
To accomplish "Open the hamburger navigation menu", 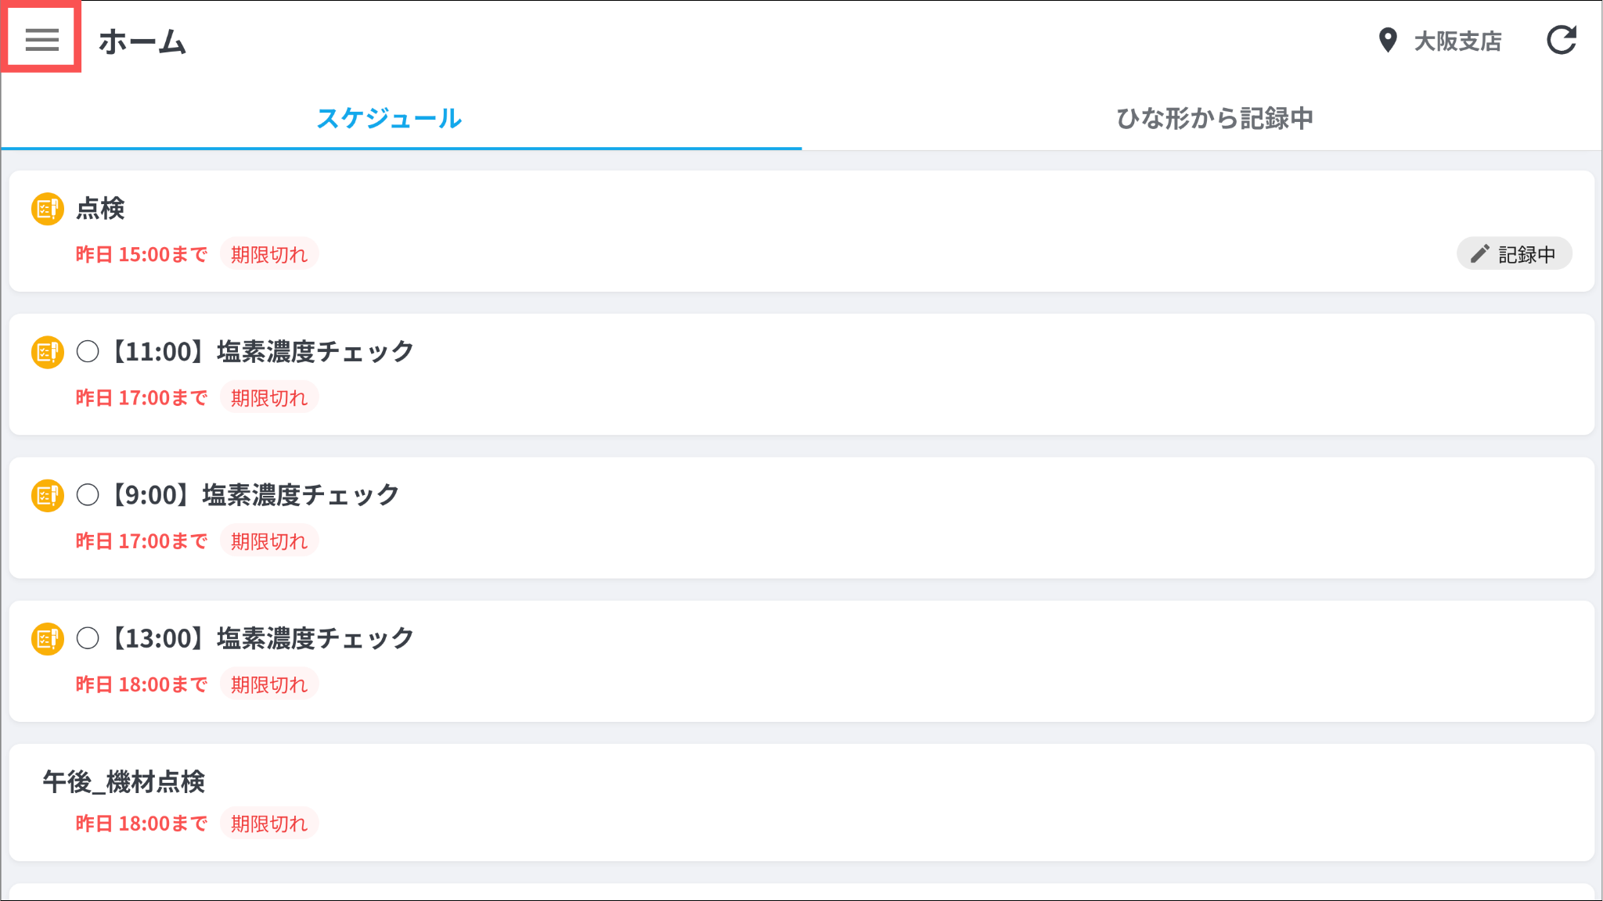I will 41,39.
